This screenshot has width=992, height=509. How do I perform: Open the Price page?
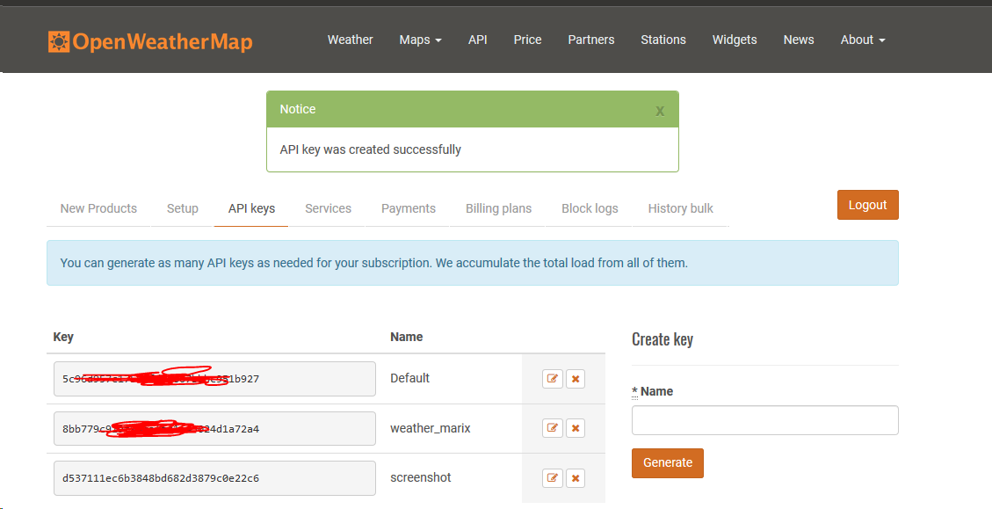pyautogui.click(x=528, y=40)
